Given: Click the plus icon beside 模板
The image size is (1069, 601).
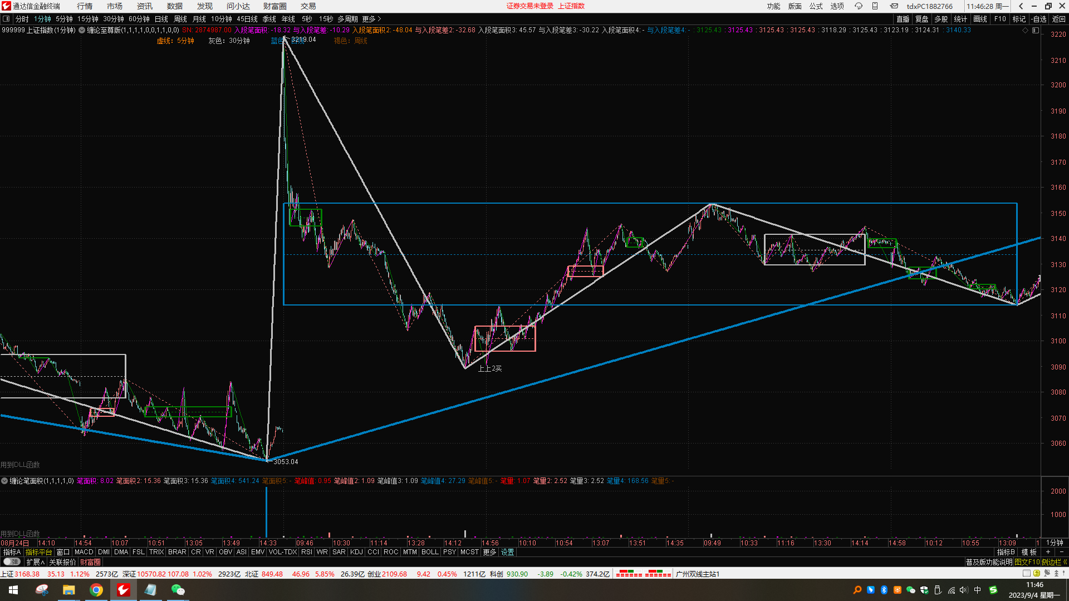Looking at the screenshot, I should (x=1048, y=552).
